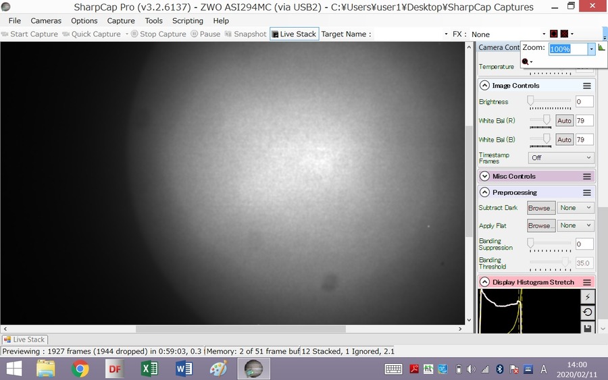Click the volume speaker tray icon
This screenshot has width=608, height=380.
pos(471,369)
